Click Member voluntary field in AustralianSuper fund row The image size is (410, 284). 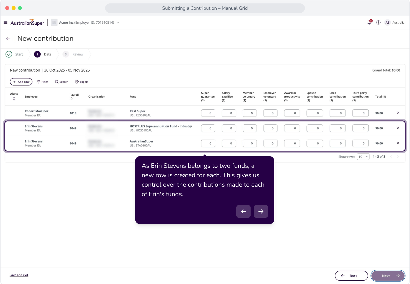click(x=250, y=143)
